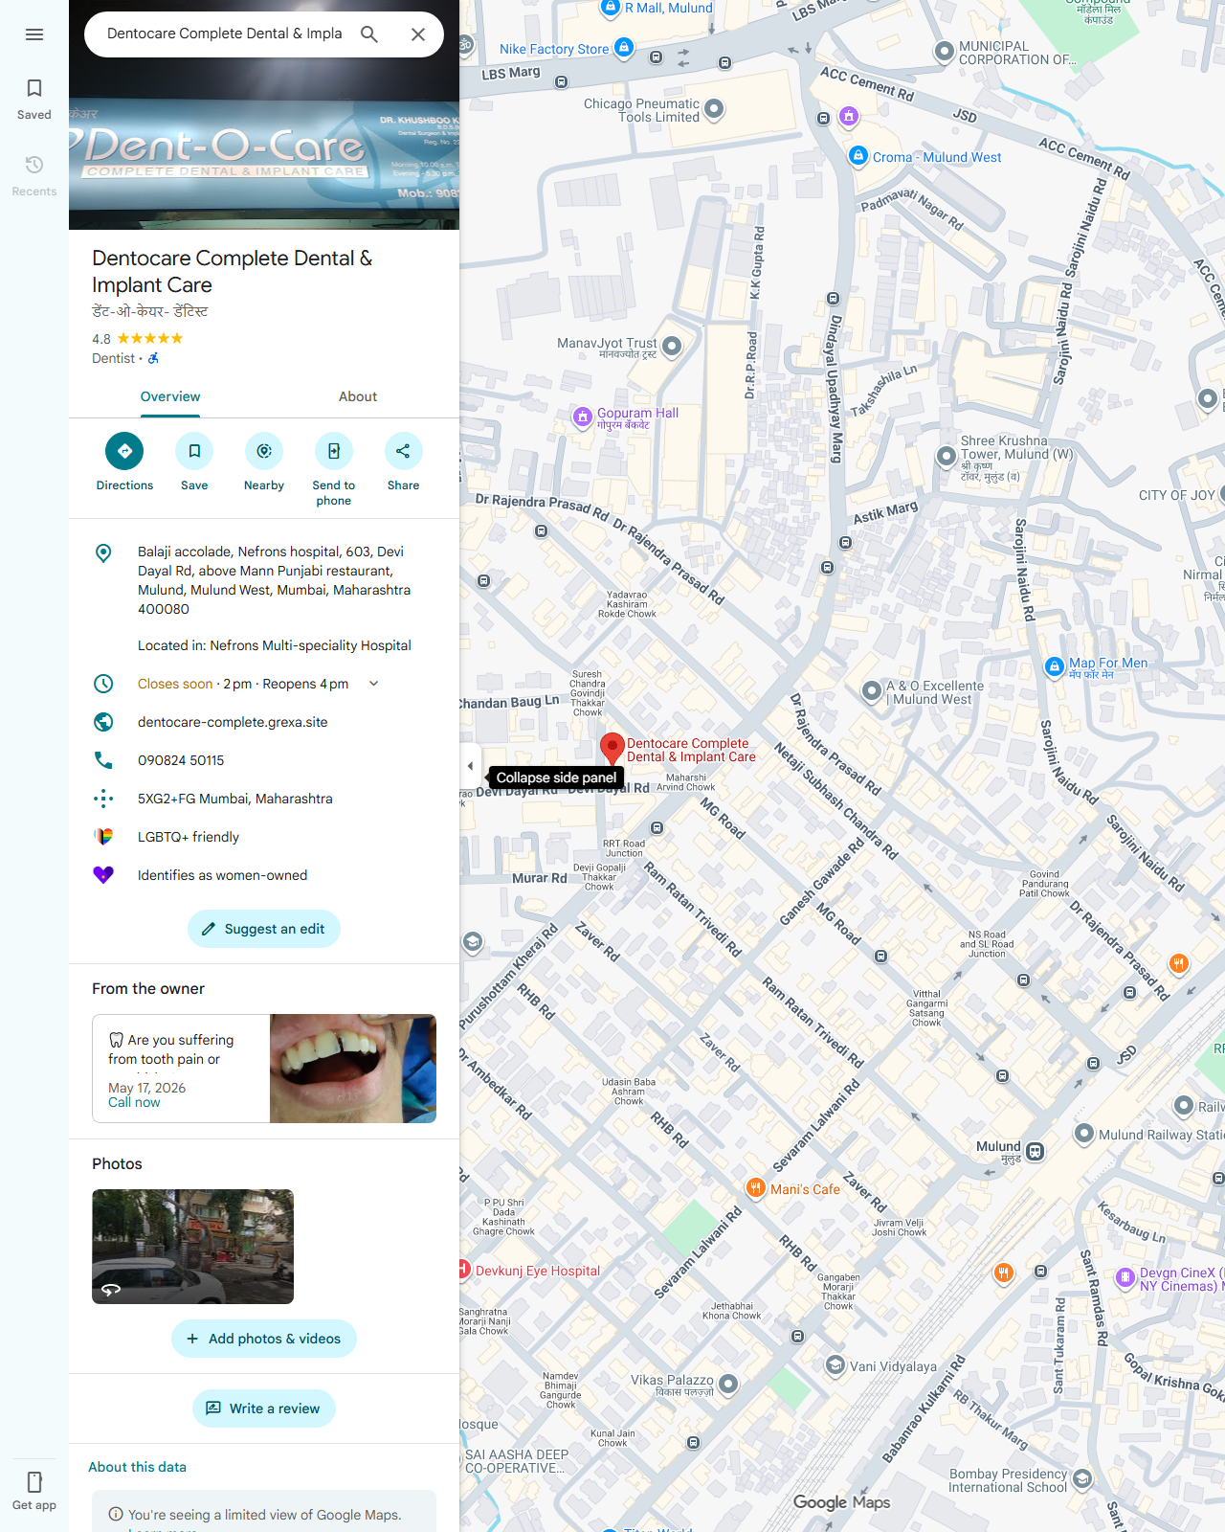Open the Recents sidebar item

pos(34,176)
